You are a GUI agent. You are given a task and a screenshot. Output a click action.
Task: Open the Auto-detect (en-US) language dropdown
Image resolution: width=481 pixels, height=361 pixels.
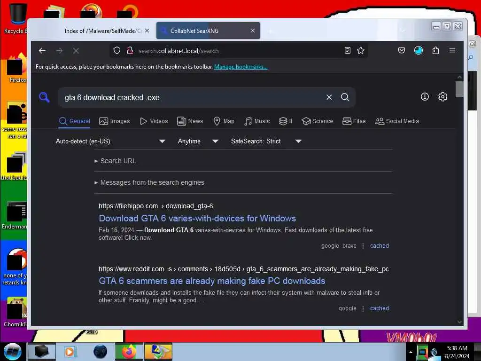click(110, 141)
